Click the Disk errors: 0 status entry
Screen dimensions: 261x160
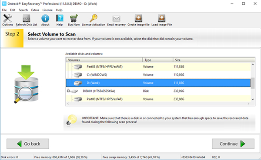10,157
